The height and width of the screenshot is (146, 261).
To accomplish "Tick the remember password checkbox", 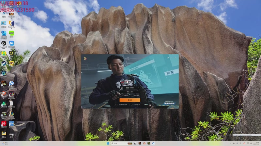I will (121, 95).
